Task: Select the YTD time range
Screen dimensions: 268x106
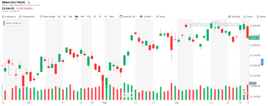Action: tap(89, 16)
